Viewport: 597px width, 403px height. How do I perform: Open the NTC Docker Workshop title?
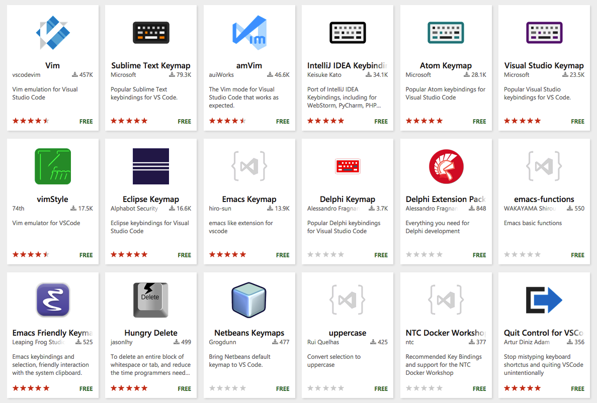point(446,333)
